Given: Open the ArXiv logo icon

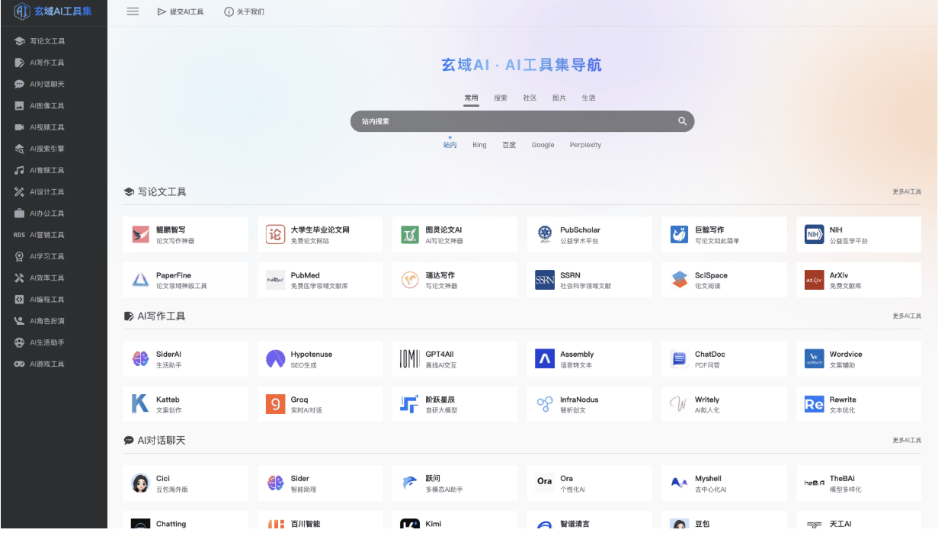Looking at the screenshot, I should 814,280.
